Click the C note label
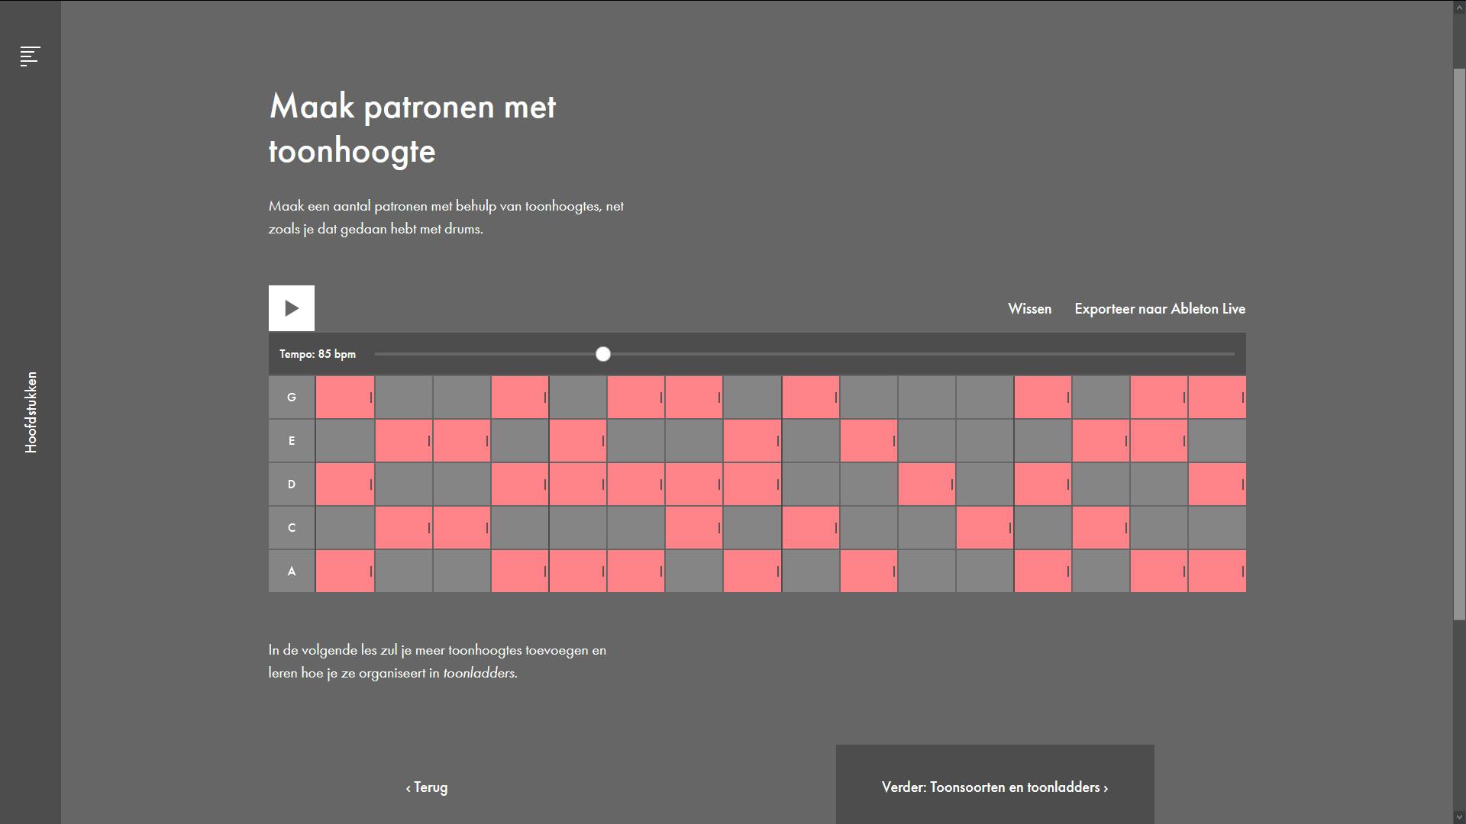1466x824 pixels. pos(292,528)
